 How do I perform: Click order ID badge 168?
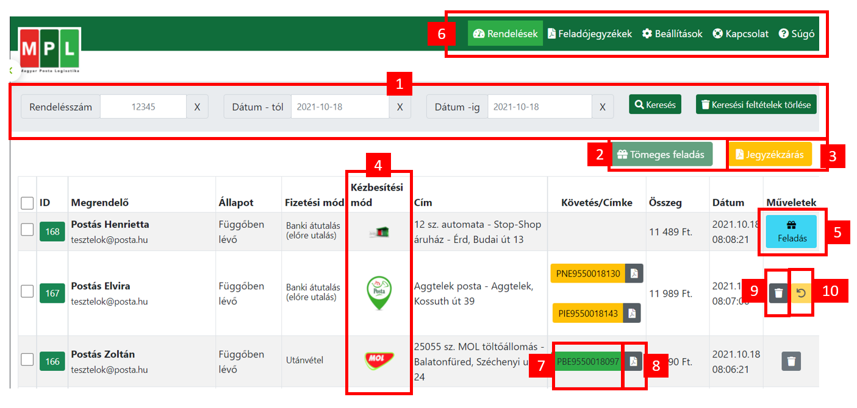click(x=52, y=231)
